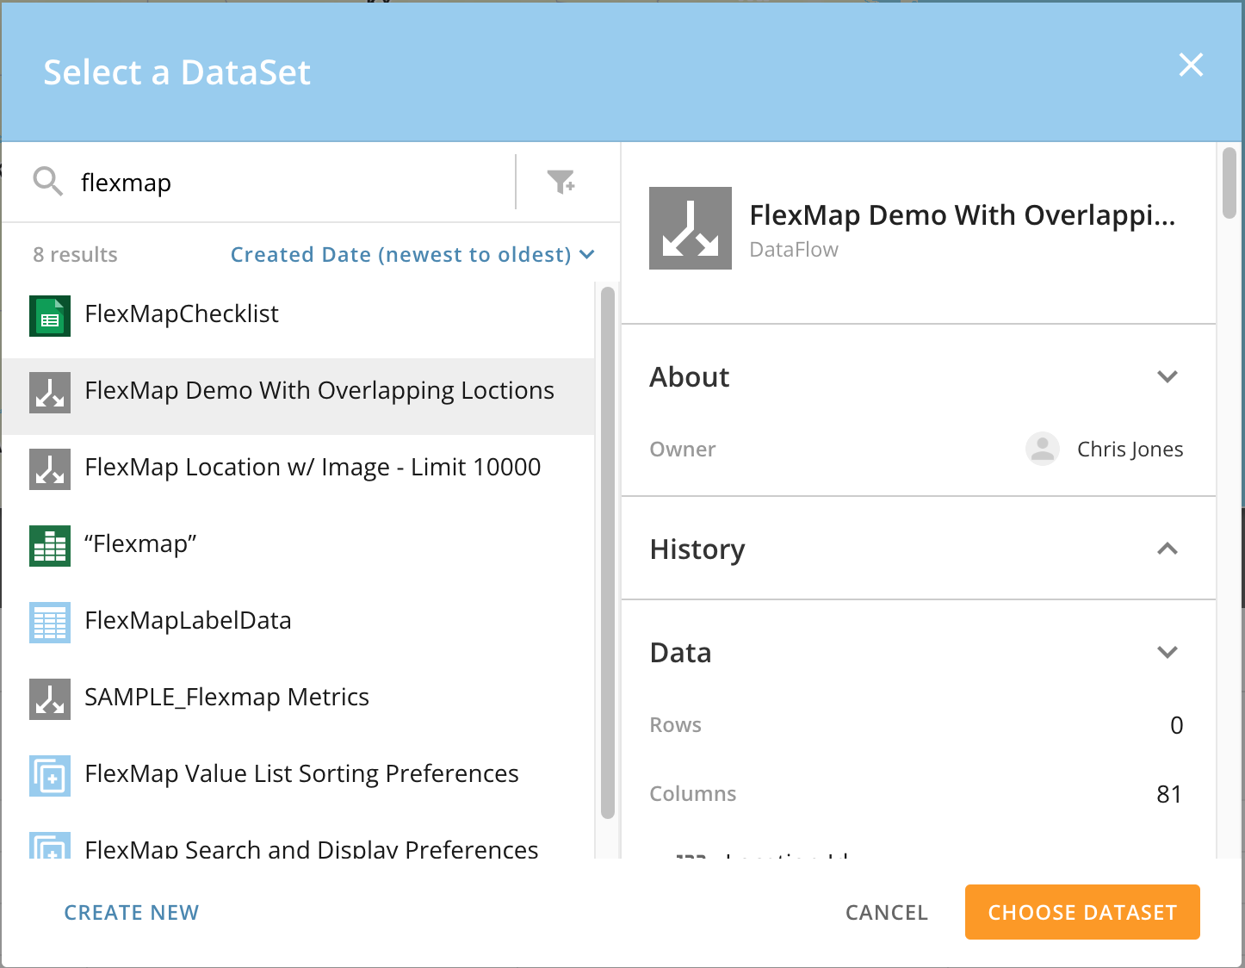Click the Cancel button
Image resolution: width=1245 pixels, height=968 pixels.
886,913
